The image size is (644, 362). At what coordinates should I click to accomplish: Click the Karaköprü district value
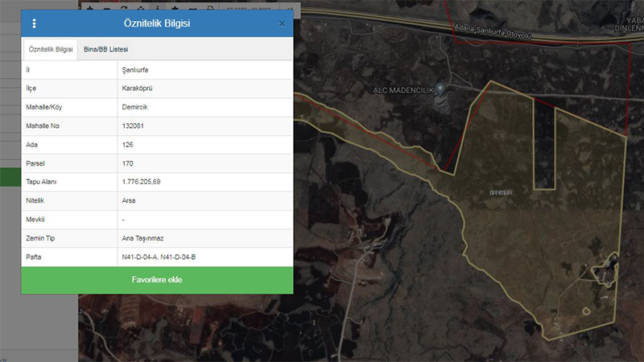[x=135, y=88]
